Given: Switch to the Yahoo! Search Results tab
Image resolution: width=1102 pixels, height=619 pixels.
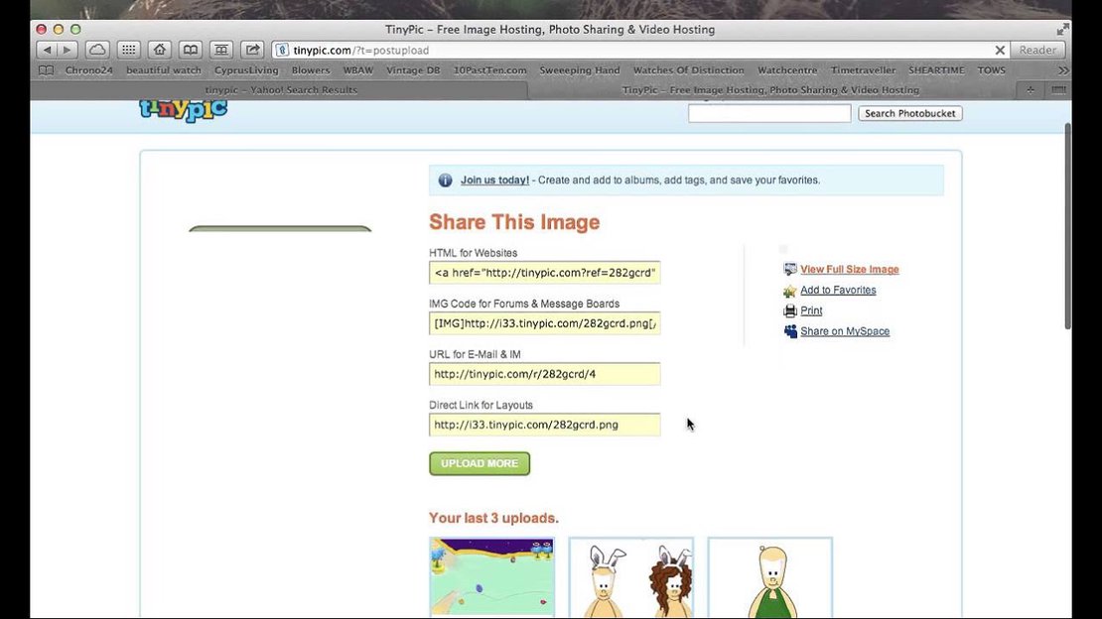Looking at the screenshot, I should [281, 88].
